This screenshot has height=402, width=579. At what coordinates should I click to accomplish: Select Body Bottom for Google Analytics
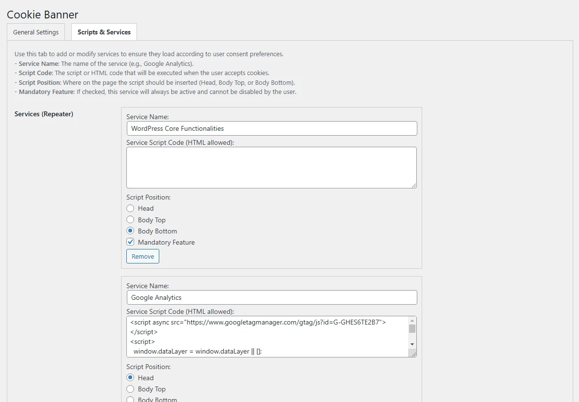point(130,400)
